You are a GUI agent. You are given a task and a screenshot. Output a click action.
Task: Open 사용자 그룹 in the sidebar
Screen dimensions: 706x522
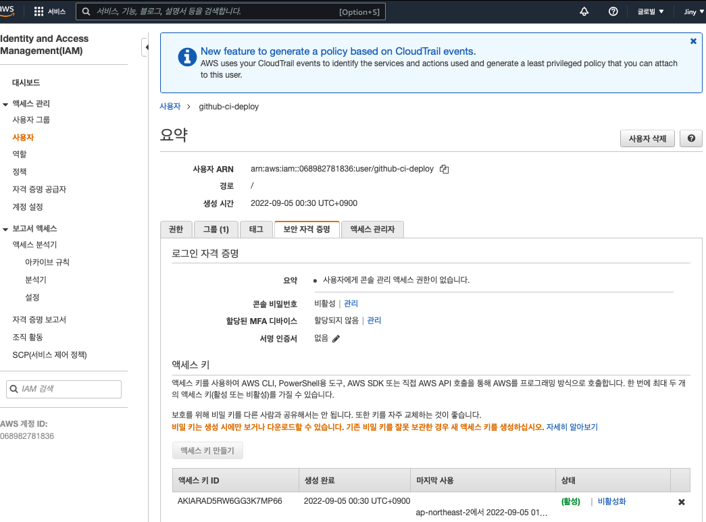(x=31, y=120)
